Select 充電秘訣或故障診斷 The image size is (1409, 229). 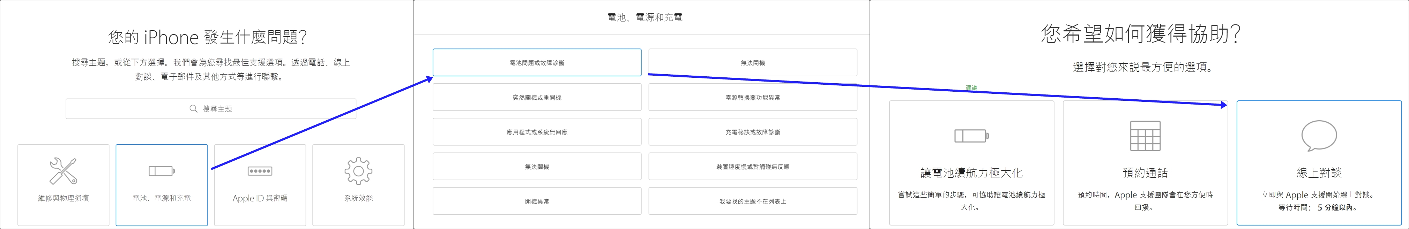tap(752, 132)
